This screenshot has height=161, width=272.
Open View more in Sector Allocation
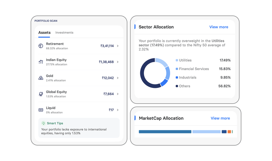point(219,27)
